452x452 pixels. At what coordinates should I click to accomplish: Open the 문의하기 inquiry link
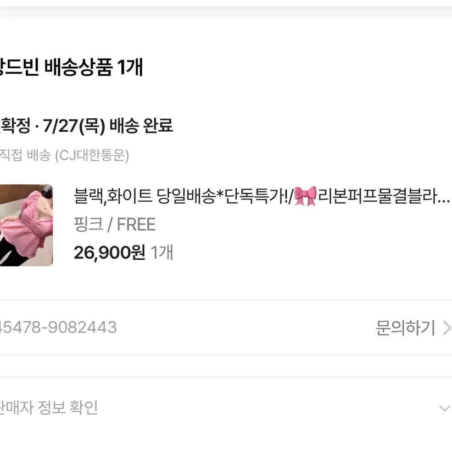click(x=405, y=328)
